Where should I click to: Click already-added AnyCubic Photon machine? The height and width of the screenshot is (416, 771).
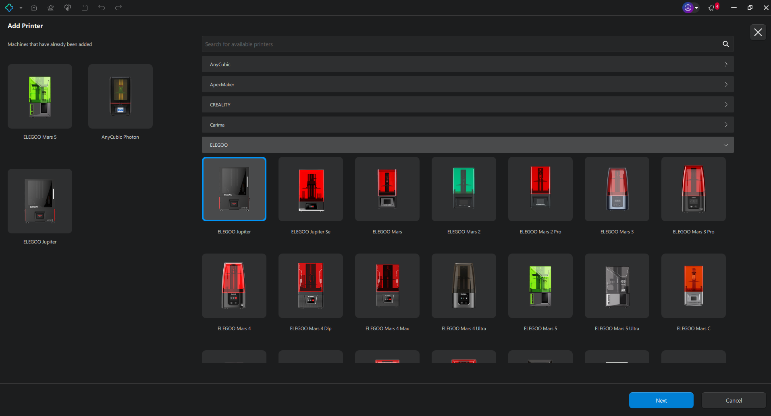pos(121,96)
